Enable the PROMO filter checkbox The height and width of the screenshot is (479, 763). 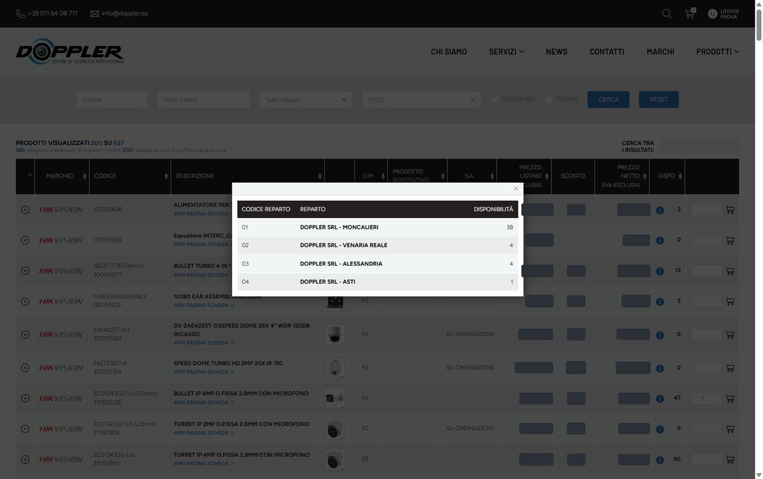pyautogui.click(x=549, y=99)
